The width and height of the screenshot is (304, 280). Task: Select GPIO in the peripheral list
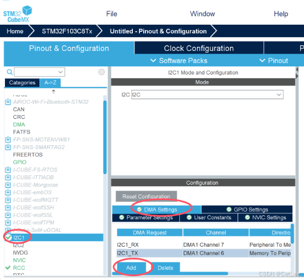pos(19,162)
